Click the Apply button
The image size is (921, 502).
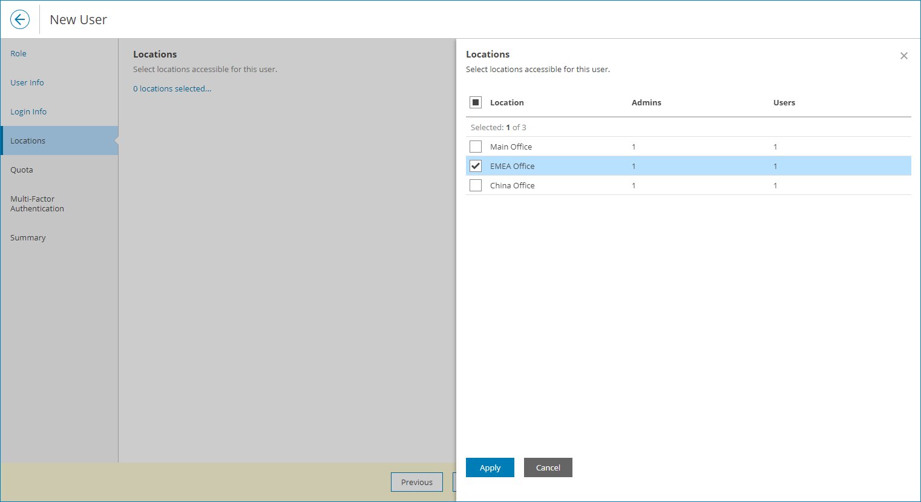click(490, 467)
